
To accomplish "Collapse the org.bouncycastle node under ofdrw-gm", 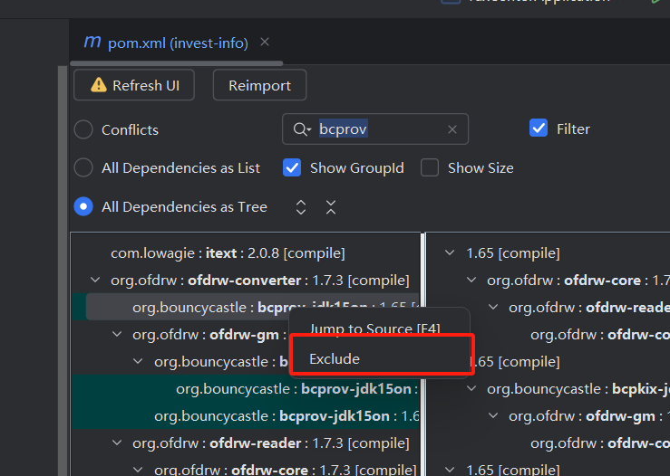I will click(138, 361).
